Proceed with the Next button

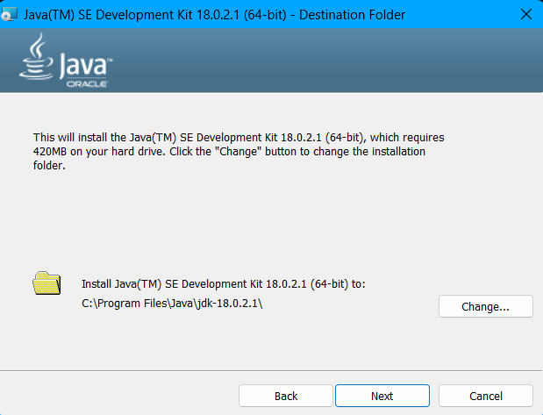[382, 396]
